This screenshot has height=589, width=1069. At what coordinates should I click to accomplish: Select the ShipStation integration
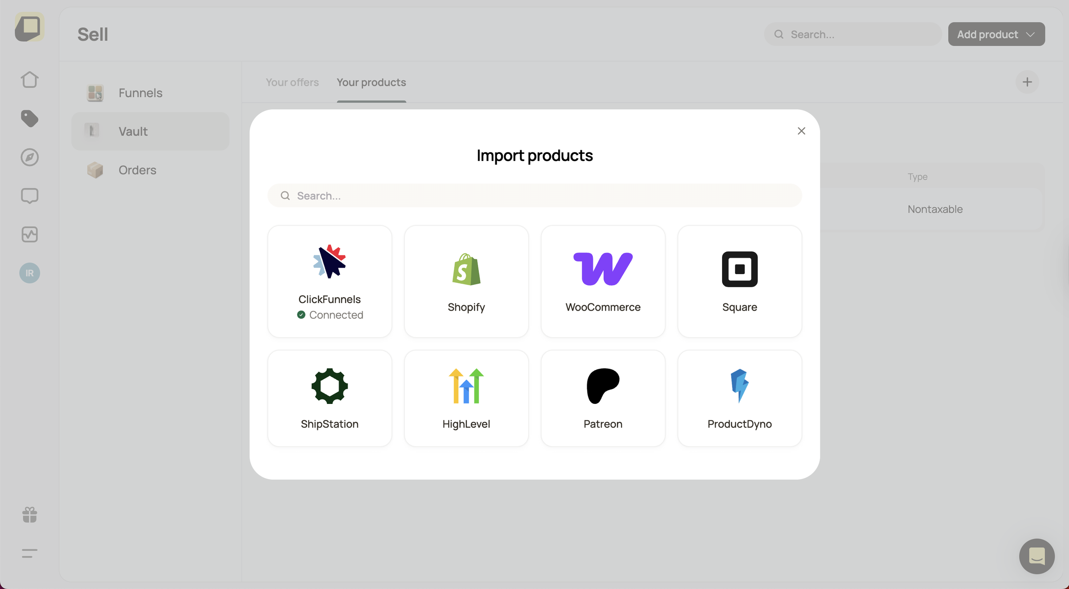tap(329, 398)
